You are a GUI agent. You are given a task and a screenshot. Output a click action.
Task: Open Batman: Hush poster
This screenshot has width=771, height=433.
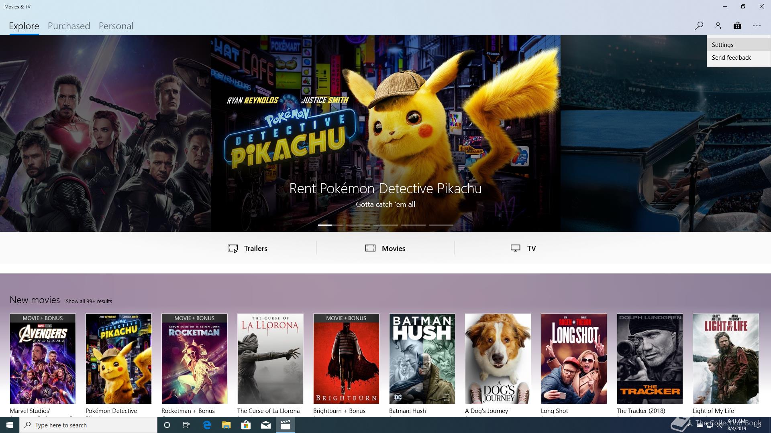422,359
